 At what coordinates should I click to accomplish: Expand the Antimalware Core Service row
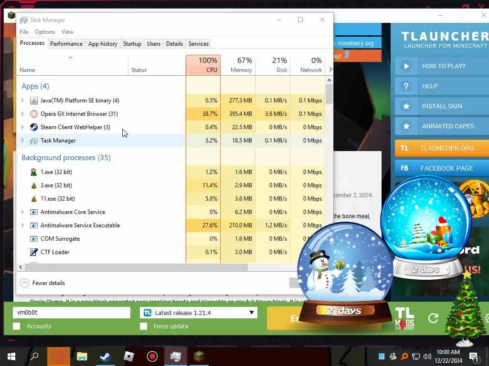click(x=22, y=212)
